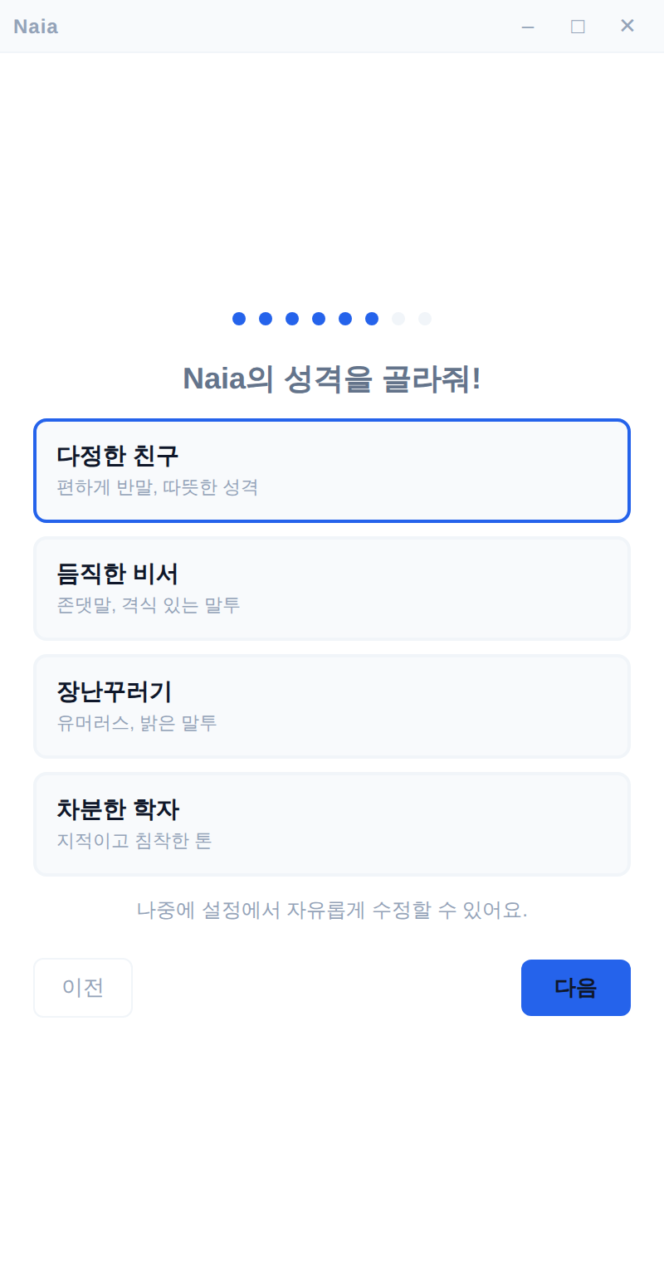Click the description 지적이고 침착한 톤
Image resolution: width=664 pixels, height=1275 pixels.
pyautogui.click(x=135, y=841)
